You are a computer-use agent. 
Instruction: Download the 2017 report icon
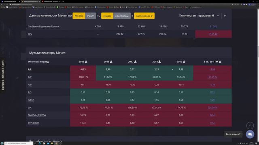135,62
